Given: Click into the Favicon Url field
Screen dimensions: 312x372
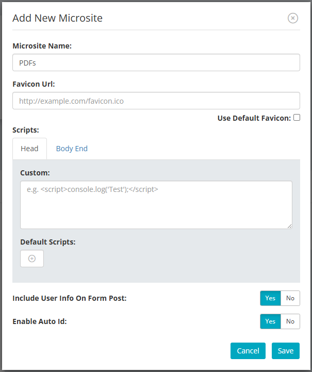Looking at the screenshot, I should pyautogui.click(x=156, y=101).
